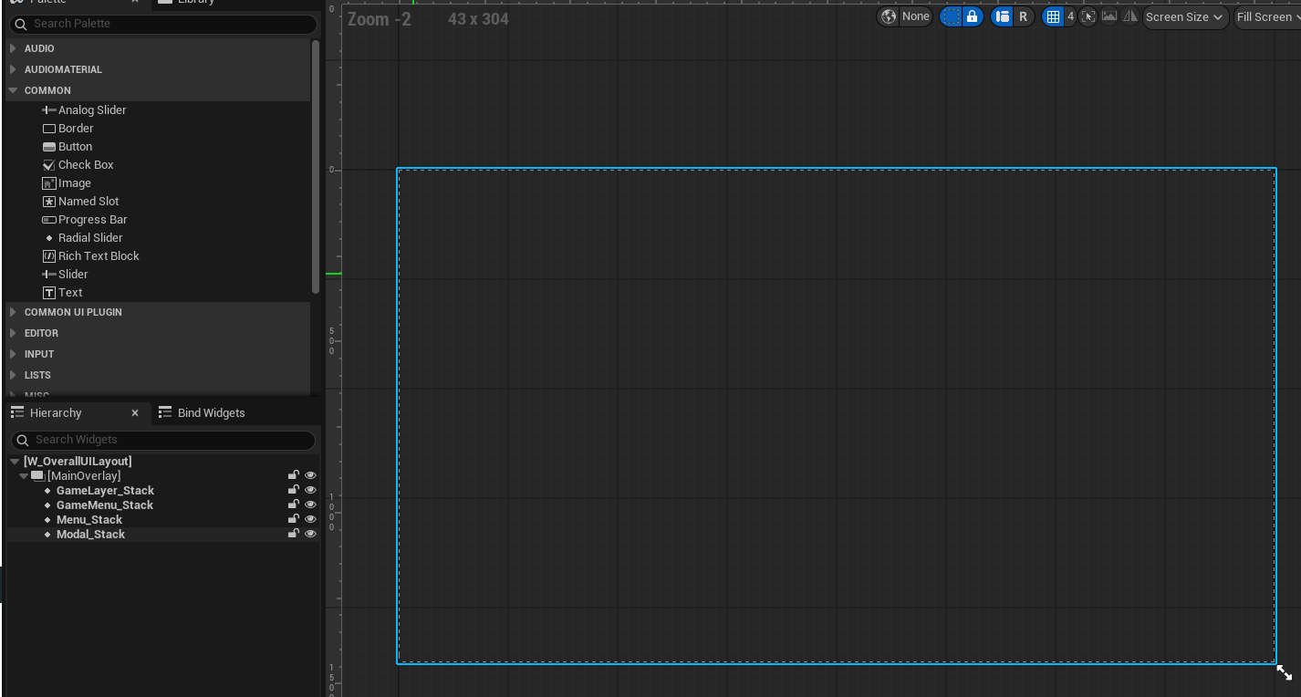This screenshot has width=1301, height=697.
Task: Focus the Search Widgets field
Action: pos(163,440)
